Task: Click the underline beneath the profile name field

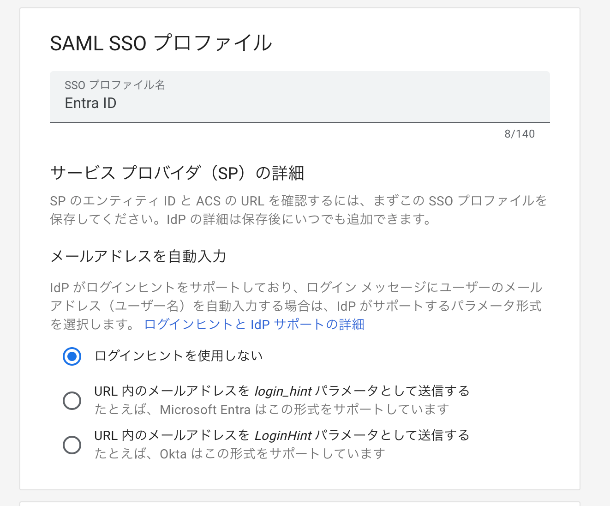Action: pos(299,122)
